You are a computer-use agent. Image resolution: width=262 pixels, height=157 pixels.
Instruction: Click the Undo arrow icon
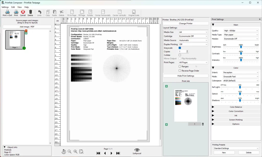pos(39,12)
